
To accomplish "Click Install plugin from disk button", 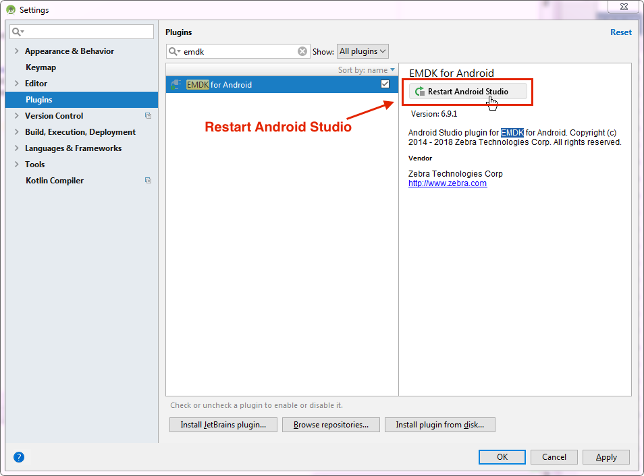I will (440, 425).
